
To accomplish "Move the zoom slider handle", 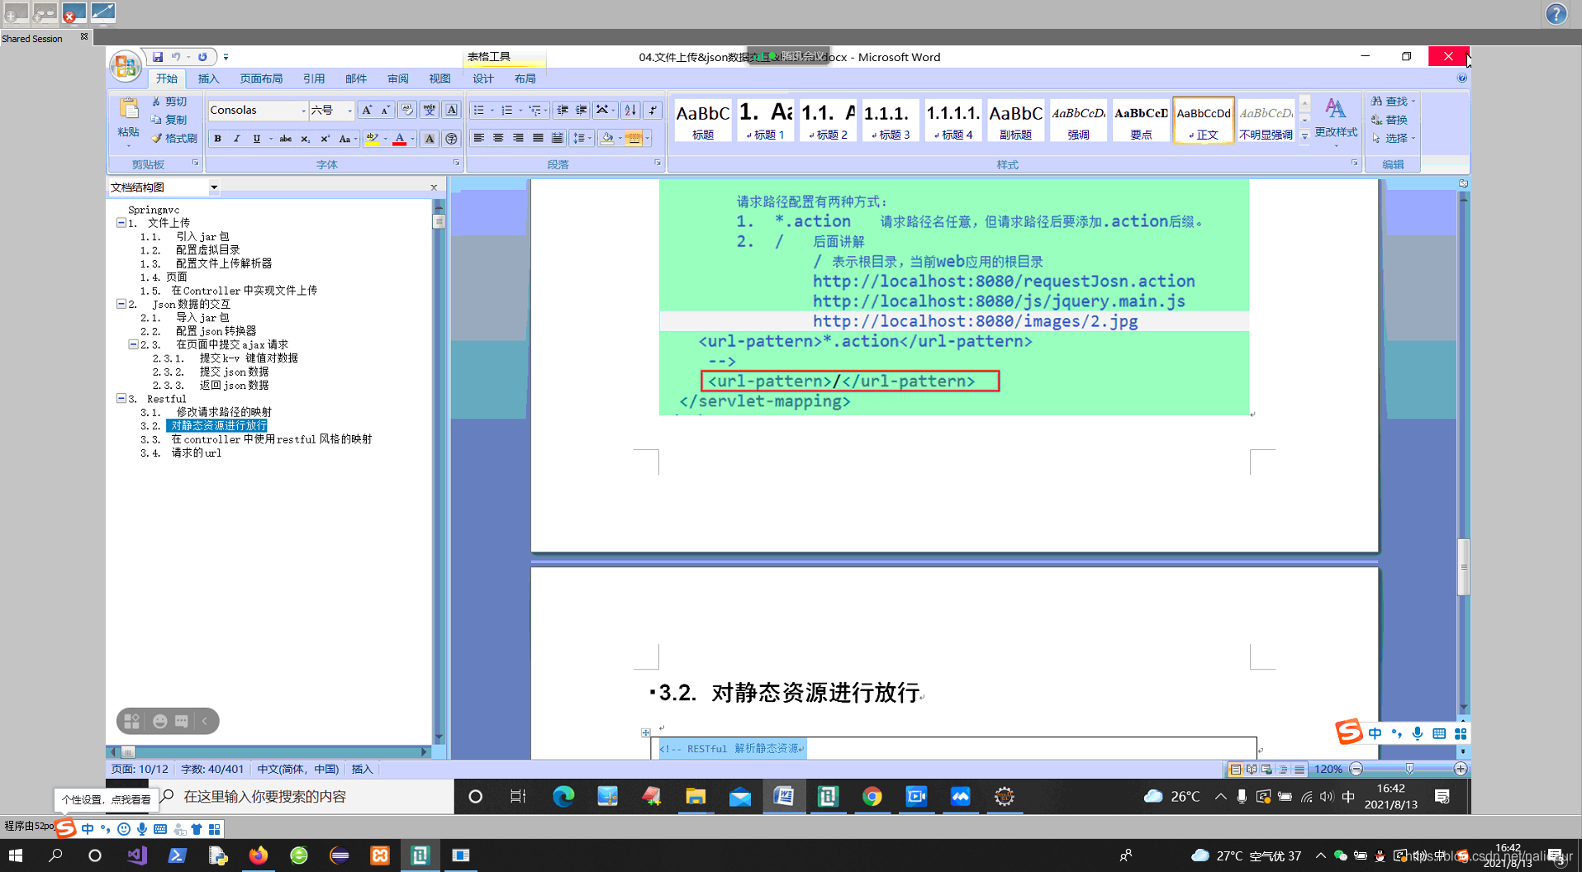I will pos(1409,769).
